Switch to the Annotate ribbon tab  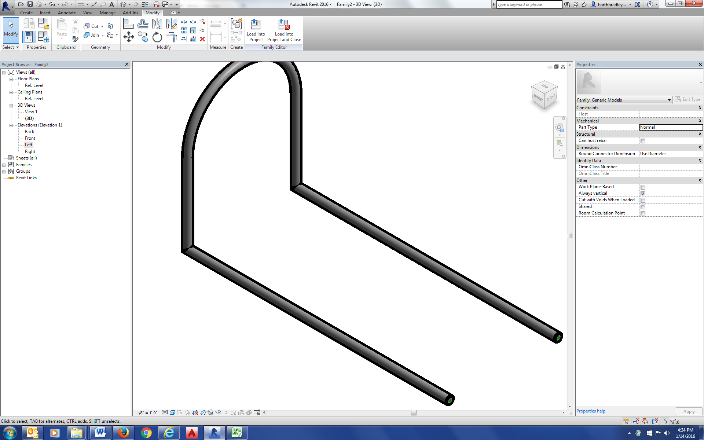[x=67, y=13]
